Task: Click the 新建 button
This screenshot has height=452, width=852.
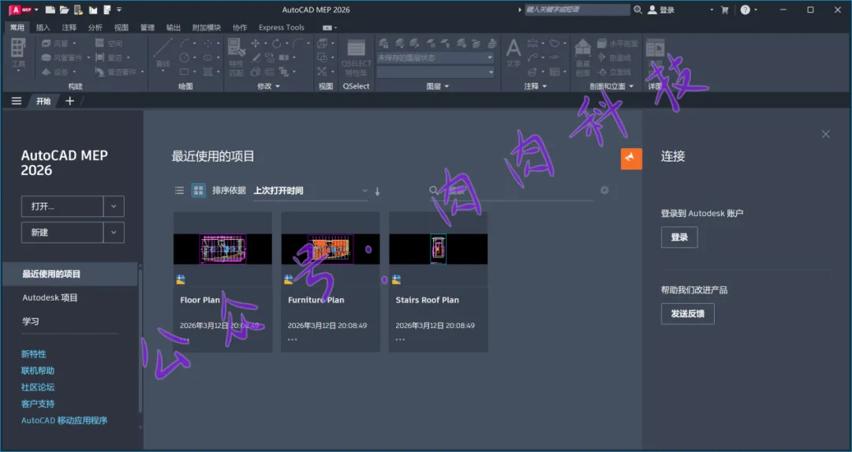Action: [x=62, y=233]
